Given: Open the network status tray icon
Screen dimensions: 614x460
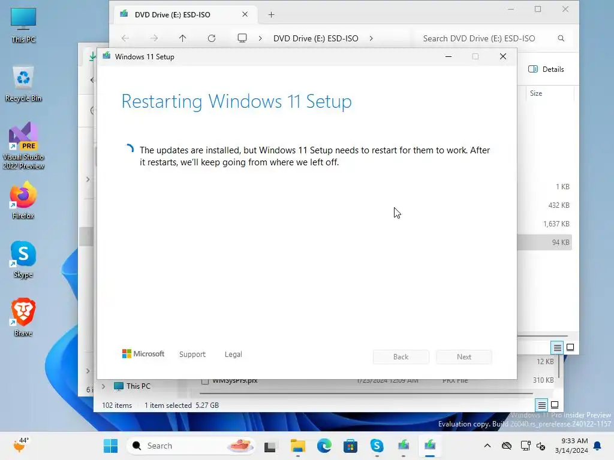Looking at the screenshot, I should (x=525, y=446).
